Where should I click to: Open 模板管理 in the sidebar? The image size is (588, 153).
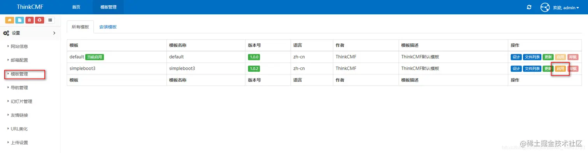(19, 74)
